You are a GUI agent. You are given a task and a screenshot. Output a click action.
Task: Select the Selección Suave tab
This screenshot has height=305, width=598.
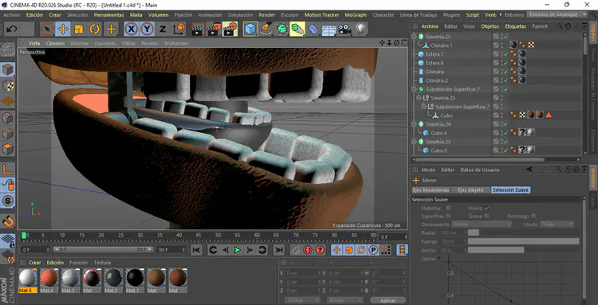coord(510,190)
